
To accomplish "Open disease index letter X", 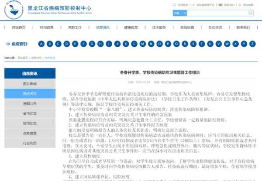I will tap(235, 44).
